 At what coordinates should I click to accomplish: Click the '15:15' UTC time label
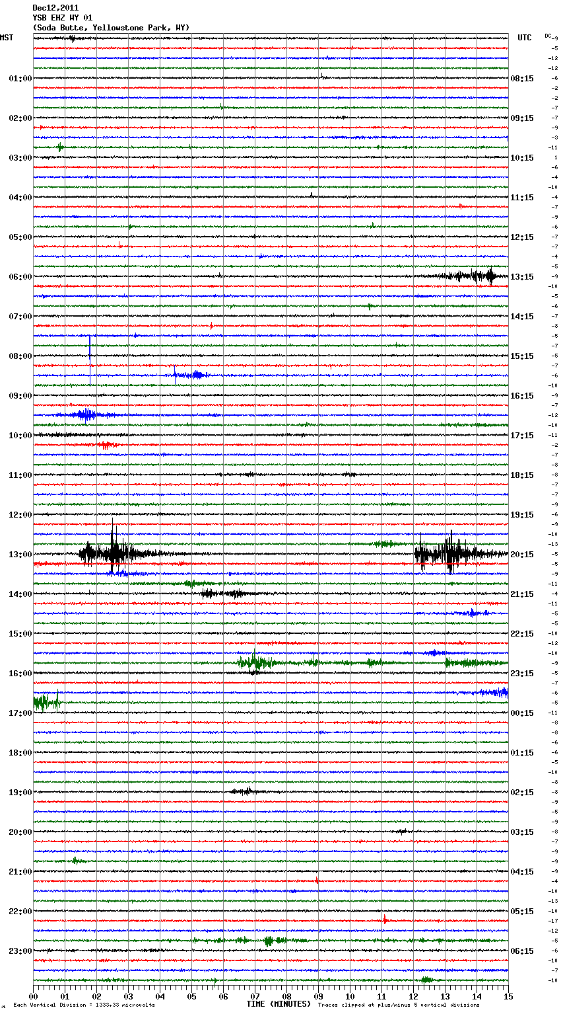[x=522, y=356]
